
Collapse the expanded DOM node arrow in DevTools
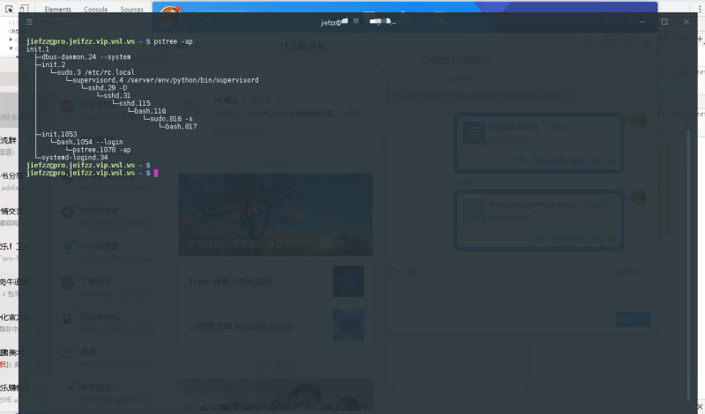coord(11,48)
